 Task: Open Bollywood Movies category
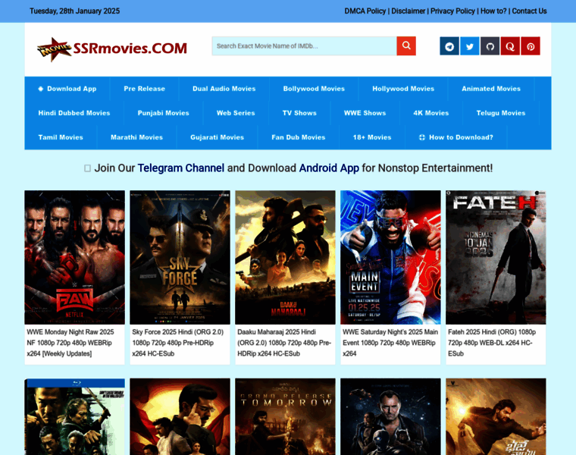[x=314, y=89]
